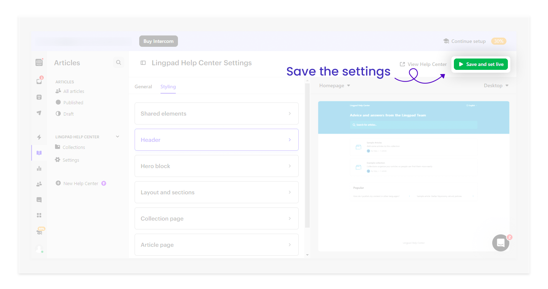Click the search icon next to Articles
The image size is (548, 289).
click(119, 62)
